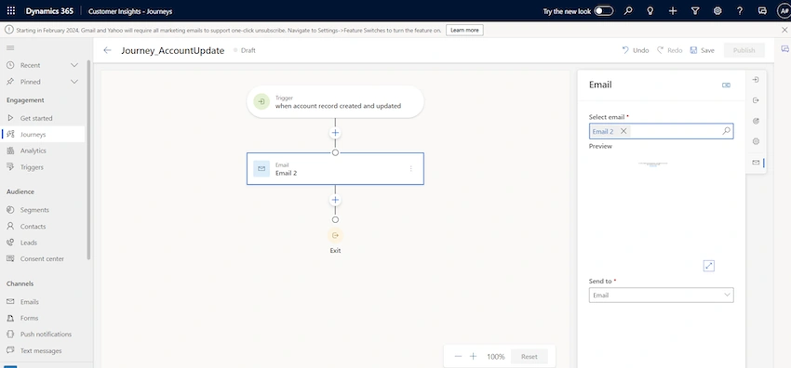Click Customer Insights - Journeys app name
Image resolution: width=791 pixels, height=368 pixels.
pos(129,10)
